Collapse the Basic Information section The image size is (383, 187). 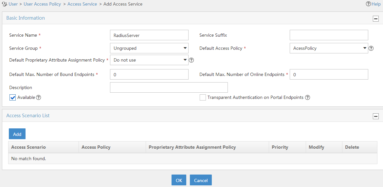point(376,19)
